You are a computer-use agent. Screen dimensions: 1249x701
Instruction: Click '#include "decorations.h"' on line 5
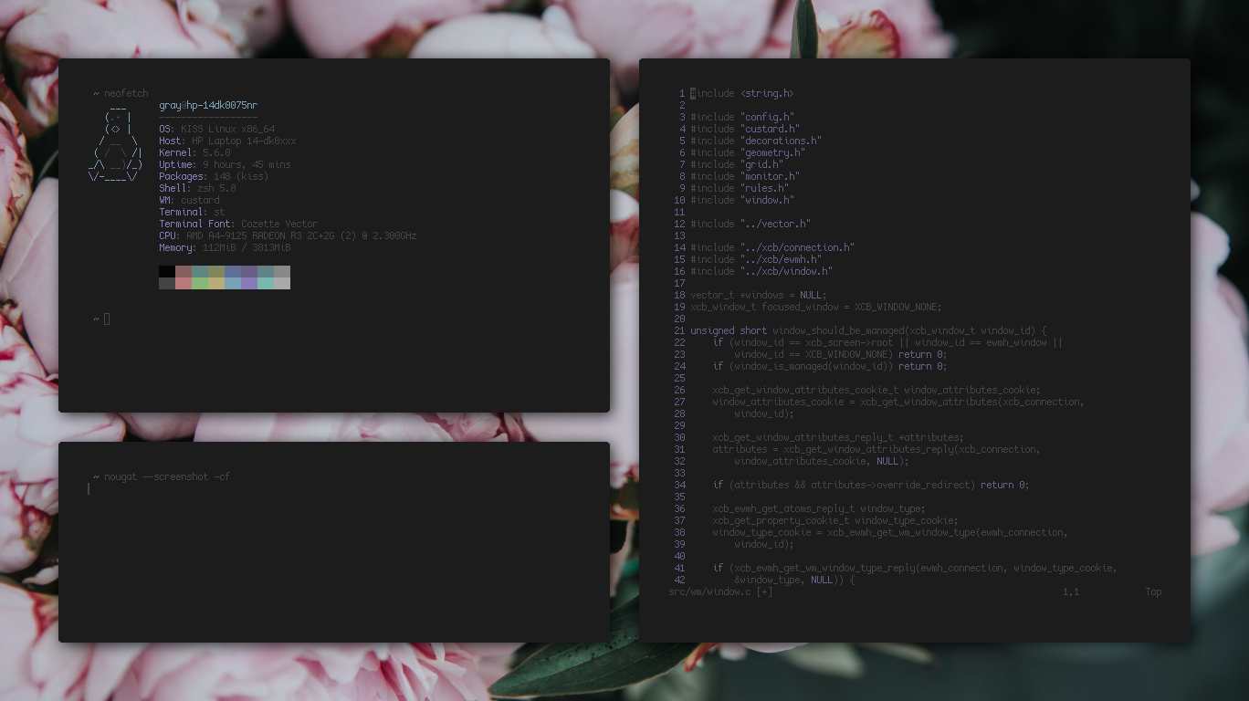click(756, 141)
